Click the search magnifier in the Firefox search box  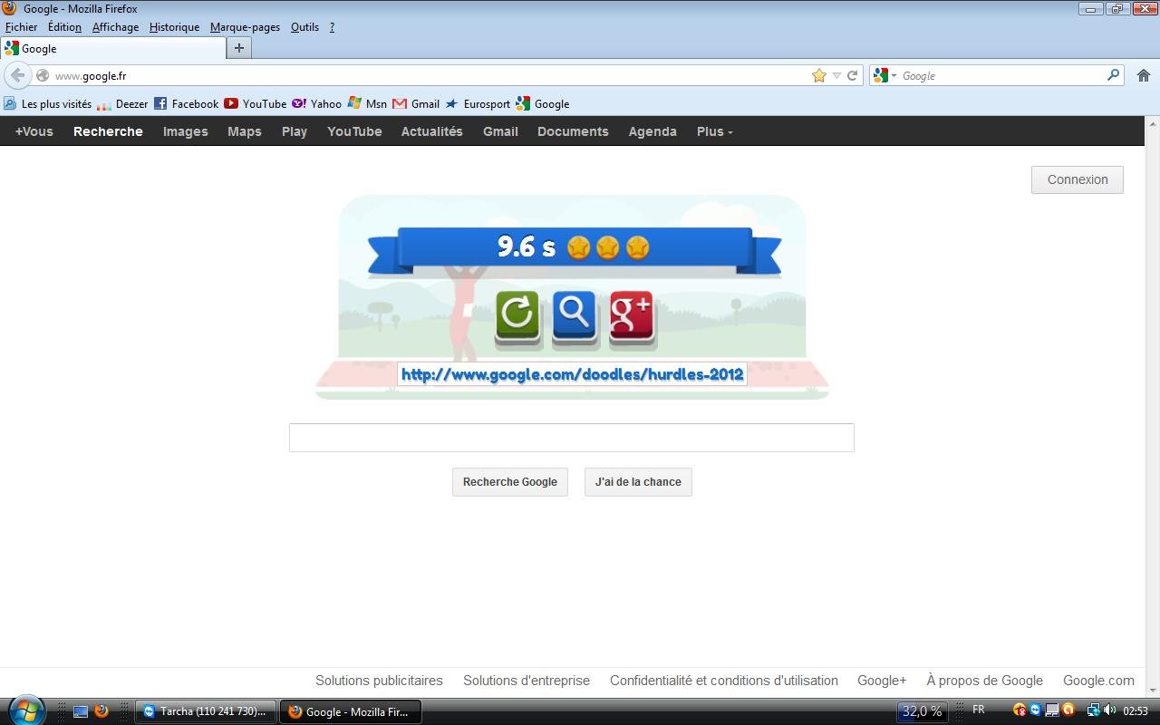click(x=1113, y=75)
